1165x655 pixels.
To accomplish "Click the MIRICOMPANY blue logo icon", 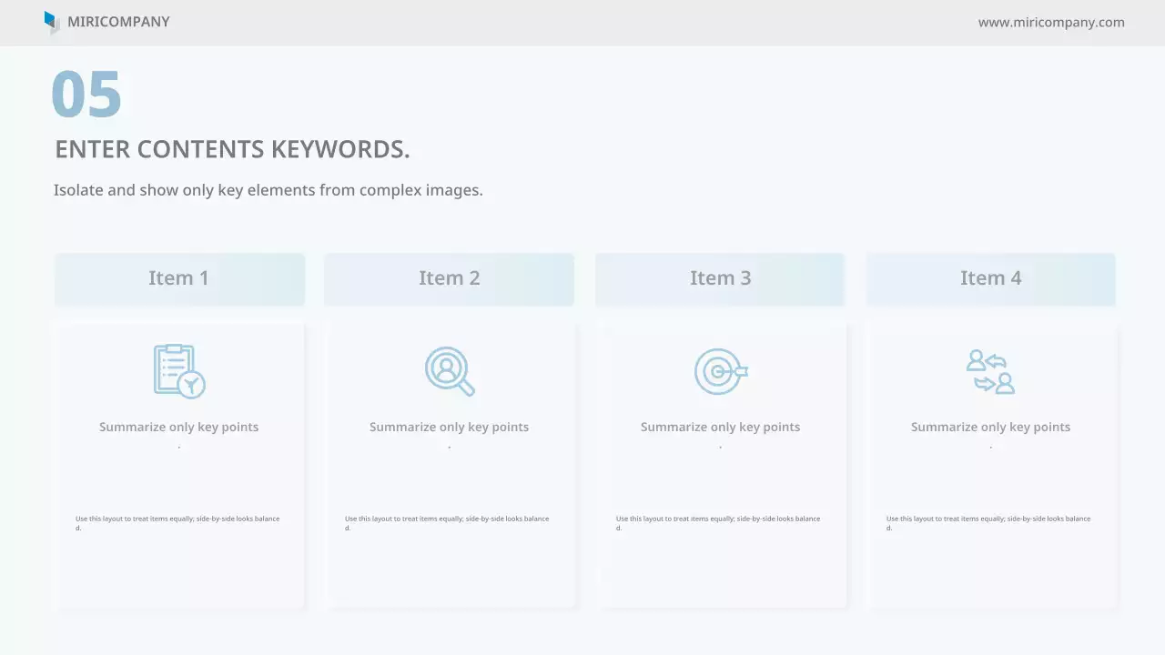I will (x=51, y=22).
